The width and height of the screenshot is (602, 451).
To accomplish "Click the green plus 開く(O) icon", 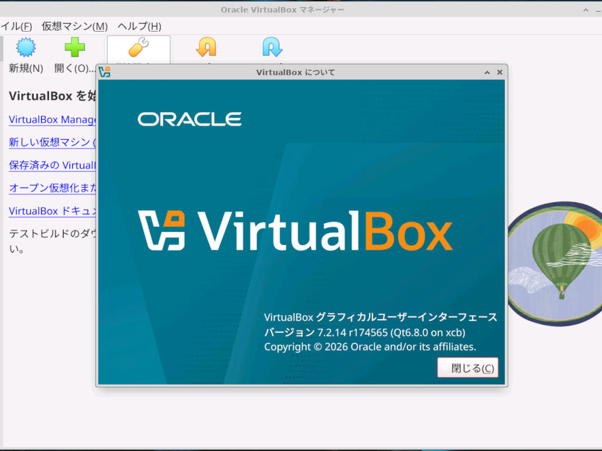I will 75,47.
